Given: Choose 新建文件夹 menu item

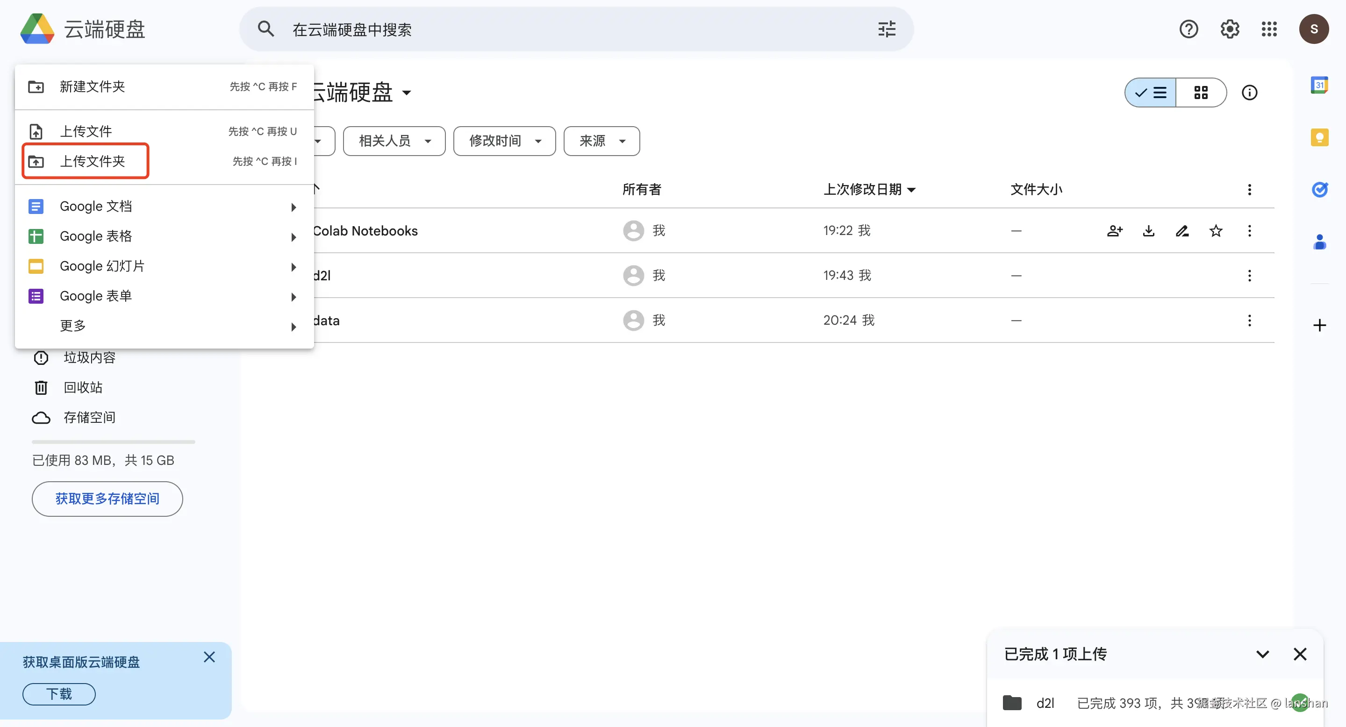Looking at the screenshot, I should pos(92,87).
